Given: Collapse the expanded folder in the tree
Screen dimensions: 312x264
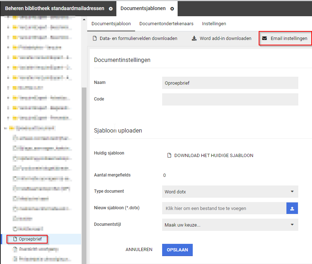Looking at the screenshot, I should [5, 128].
